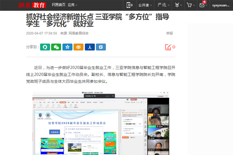
Task: Open the syxyxuan... account menu
Action: (x=221, y=5)
